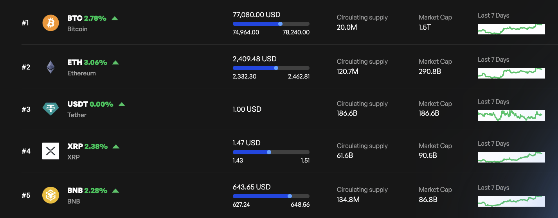Click the green up arrow beside BTC
Image resolution: width=558 pixels, height=218 pixels.
pyautogui.click(x=115, y=18)
